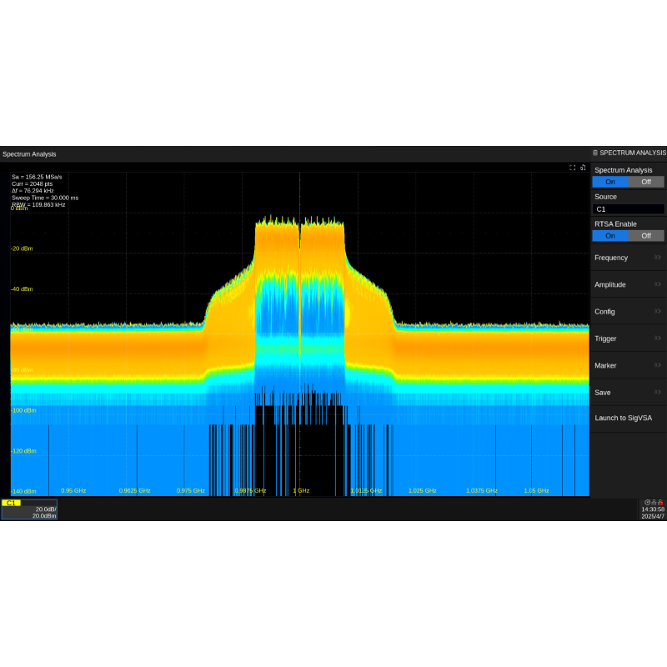
Task: Expand the Frequency submenu
Action: [x=628, y=258]
